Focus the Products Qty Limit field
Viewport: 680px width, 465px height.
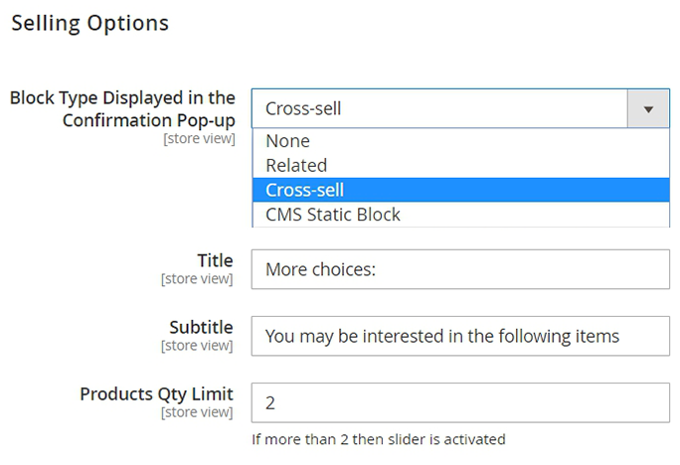coord(460,402)
